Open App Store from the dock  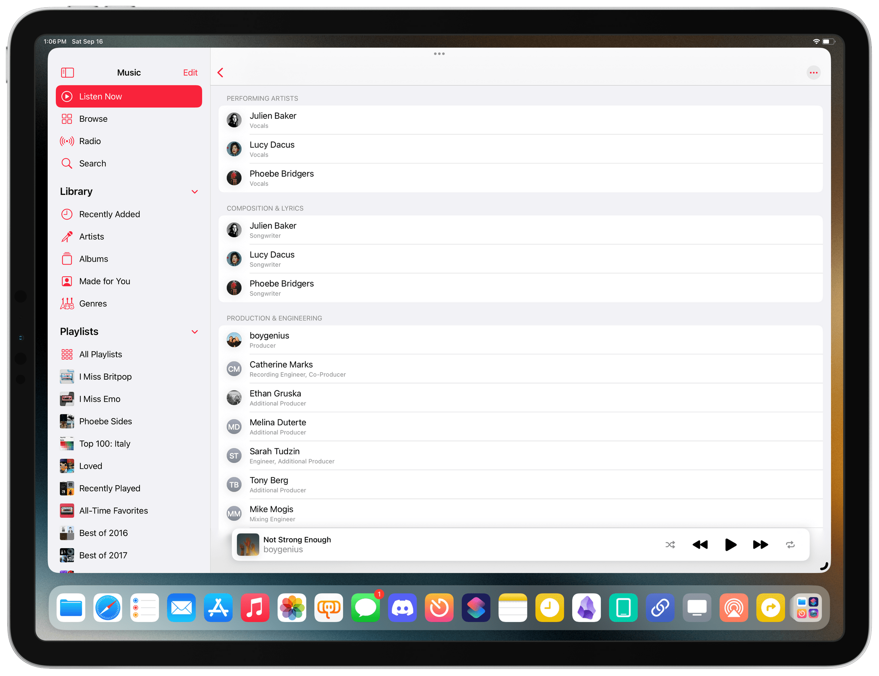tap(218, 608)
